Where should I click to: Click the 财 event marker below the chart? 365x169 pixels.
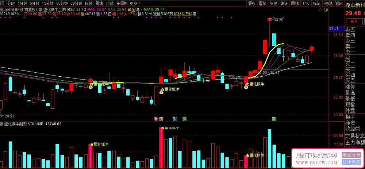(174, 119)
